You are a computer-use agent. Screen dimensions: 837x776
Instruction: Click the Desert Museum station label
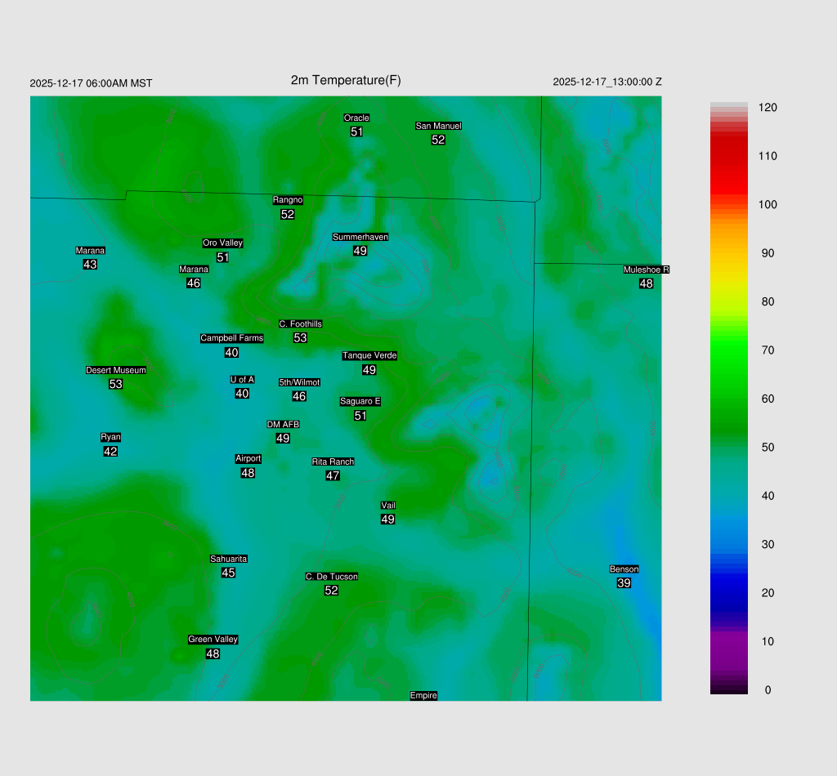click(116, 370)
